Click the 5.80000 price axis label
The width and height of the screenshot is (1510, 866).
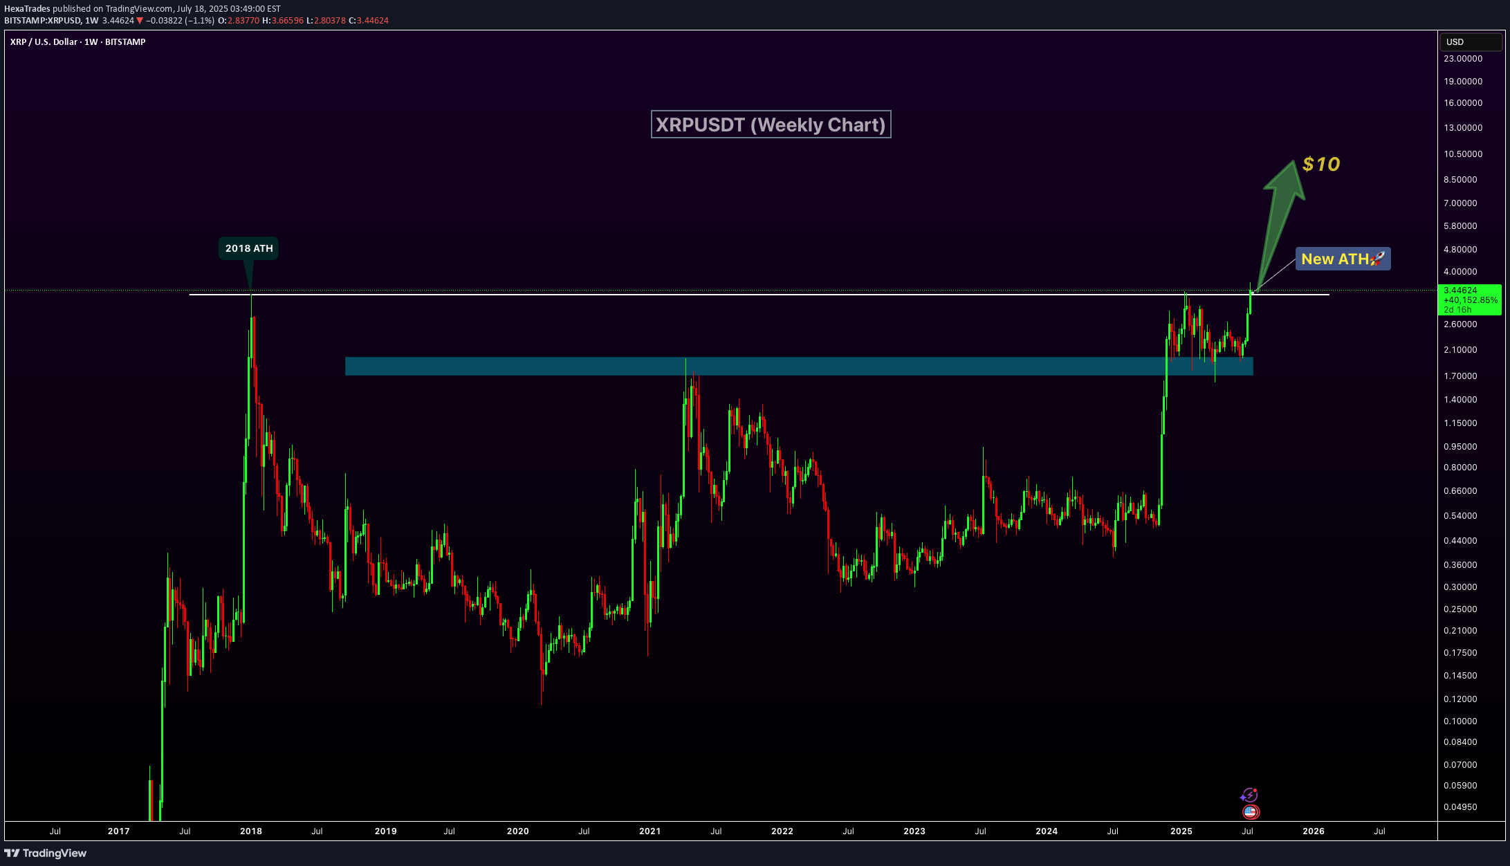click(1460, 226)
